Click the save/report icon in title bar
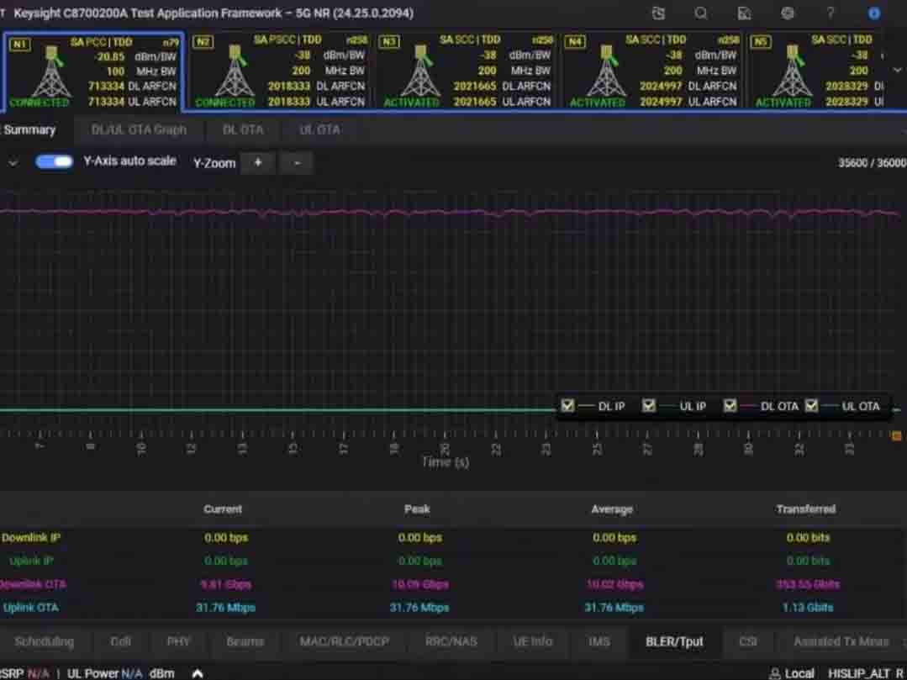The width and height of the screenshot is (907, 680). click(745, 13)
